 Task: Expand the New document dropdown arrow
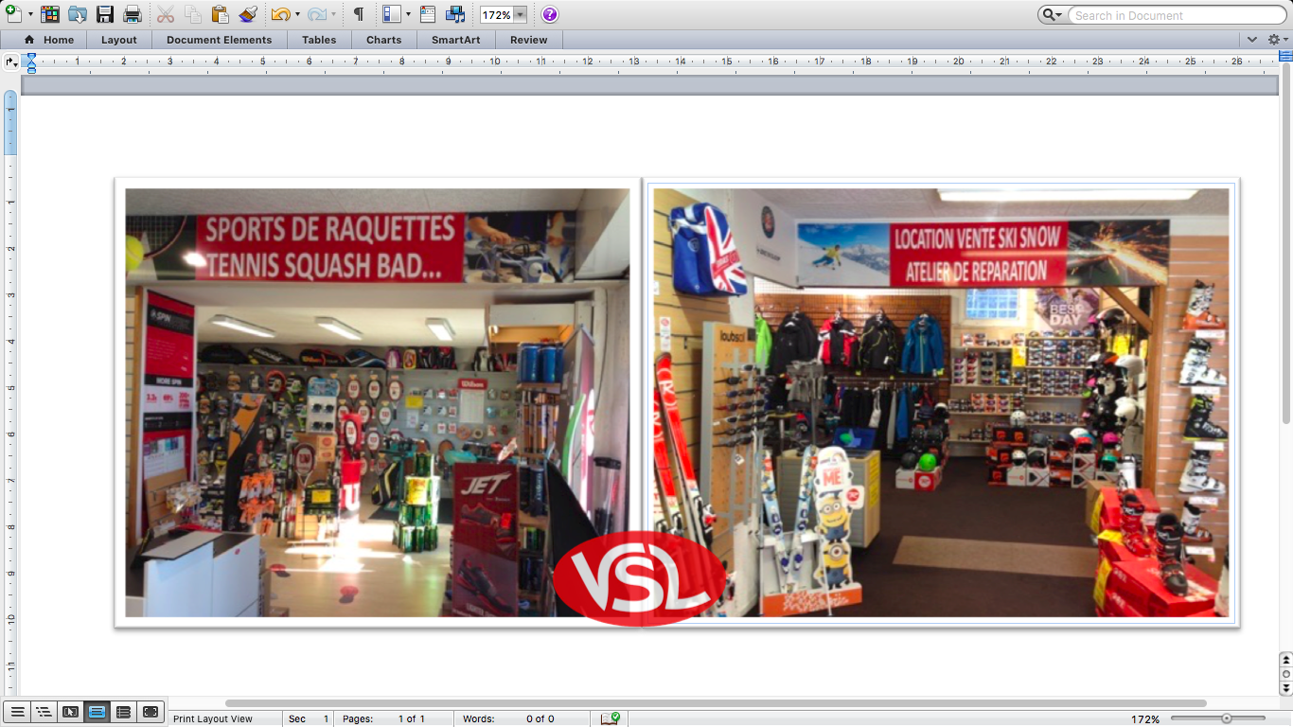click(x=29, y=14)
